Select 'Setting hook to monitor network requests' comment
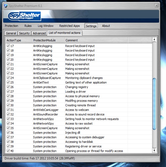 [92, 119]
